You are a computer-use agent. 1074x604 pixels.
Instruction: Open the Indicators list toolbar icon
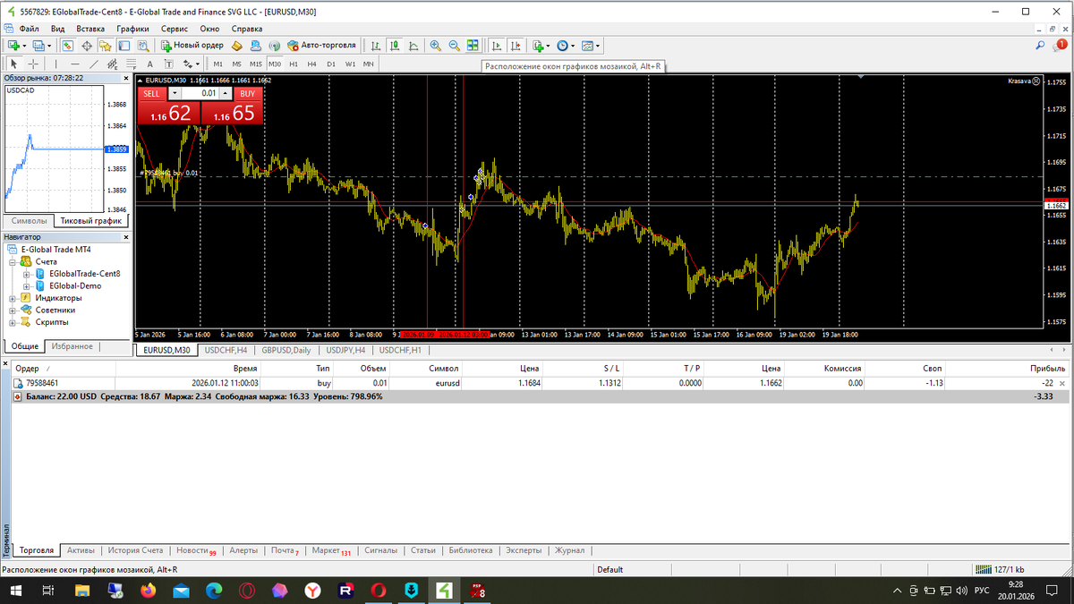tap(539, 45)
